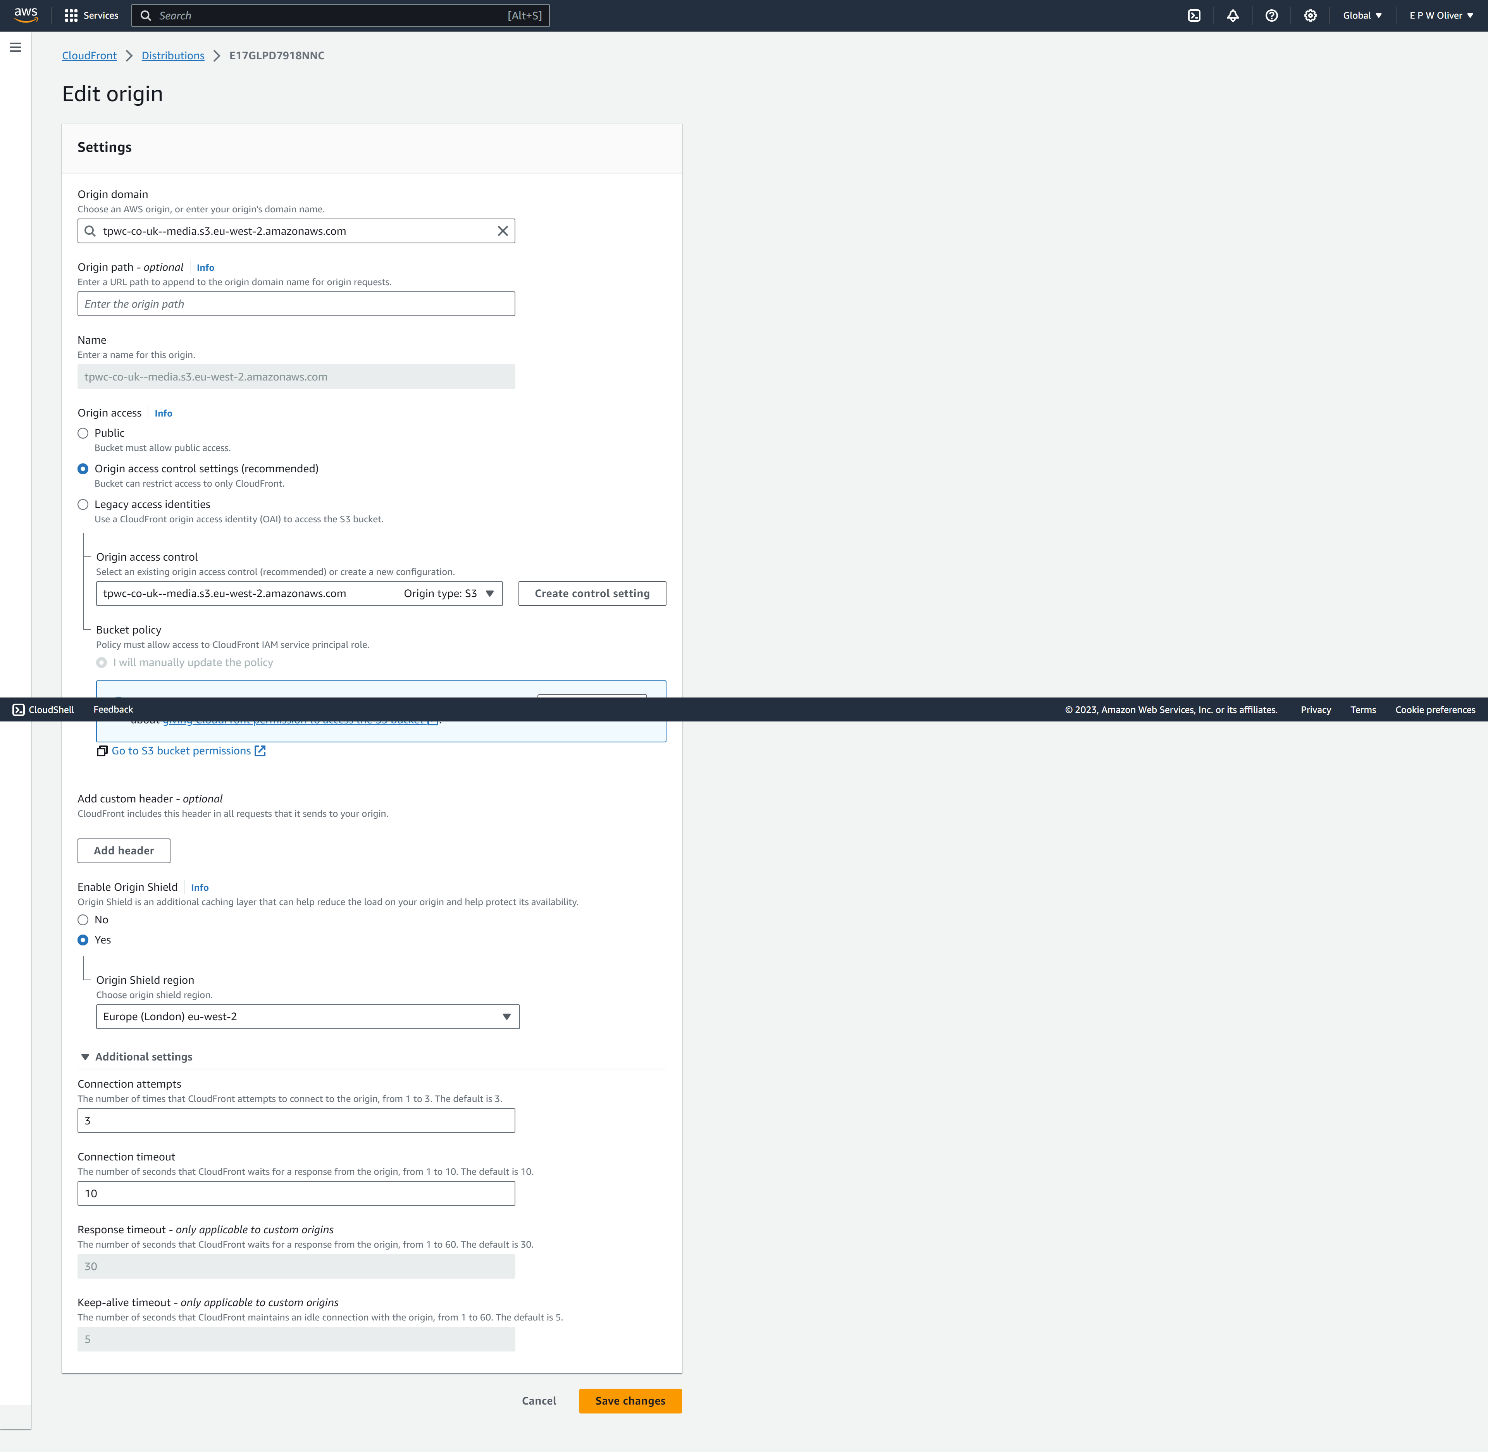The image size is (1488, 1453).
Task: Clear the origin domain field
Action: click(503, 231)
